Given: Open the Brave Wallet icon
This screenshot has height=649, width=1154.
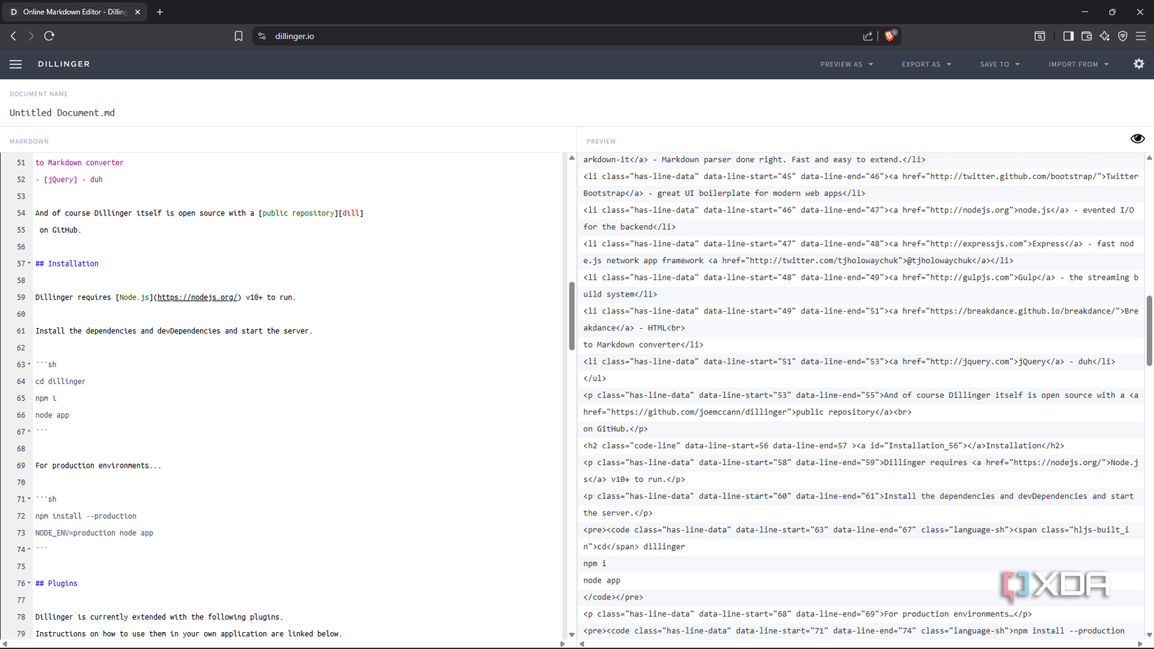Looking at the screenshot, I should click(1087, 36).
